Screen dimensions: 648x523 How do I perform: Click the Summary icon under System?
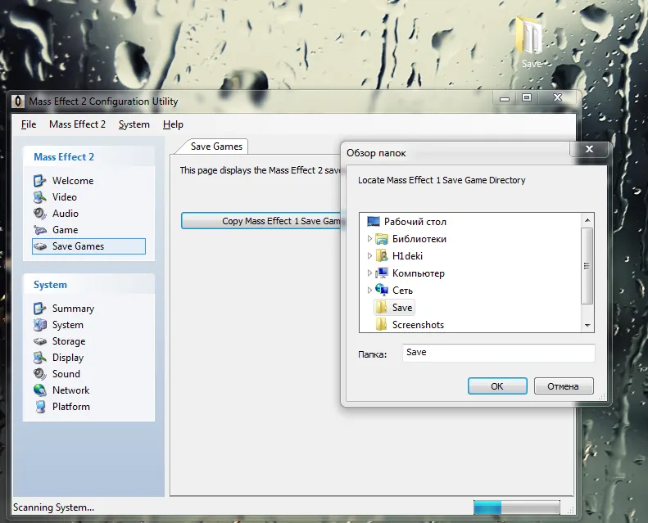tap(39, 309)
